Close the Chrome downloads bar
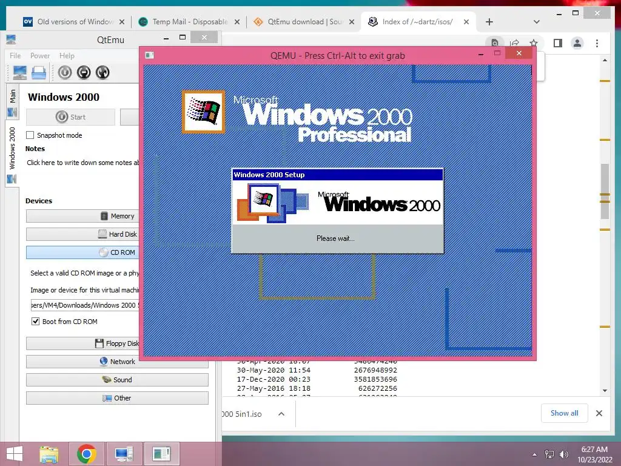The width and height of the screenshot is (621, 466). coord(599,413)
